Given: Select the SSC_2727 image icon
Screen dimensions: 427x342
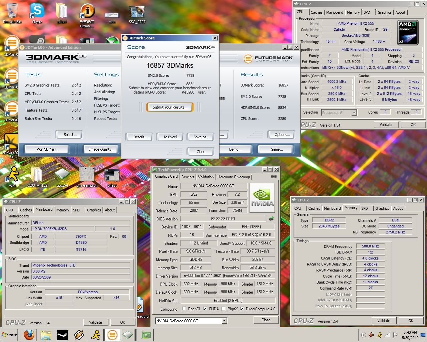Looking at the screenshot, I should point(137,15).
